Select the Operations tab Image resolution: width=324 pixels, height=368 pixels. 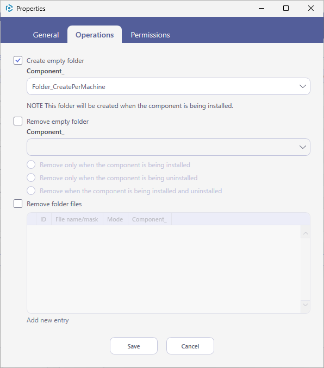pyautogui.click(x=95, y=35)
